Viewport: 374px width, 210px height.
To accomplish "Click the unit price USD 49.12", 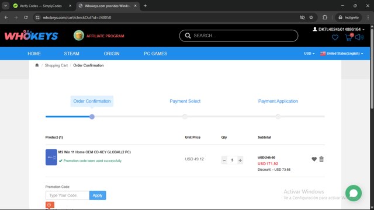I will [x=195, y=159].
